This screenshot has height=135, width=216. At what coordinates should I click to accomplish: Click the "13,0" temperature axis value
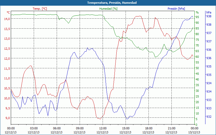[x=7, y=39]
